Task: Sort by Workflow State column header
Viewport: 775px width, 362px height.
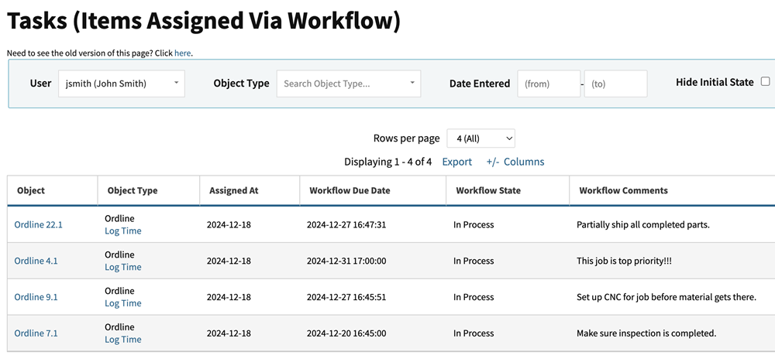Action: tap(488, 190)
